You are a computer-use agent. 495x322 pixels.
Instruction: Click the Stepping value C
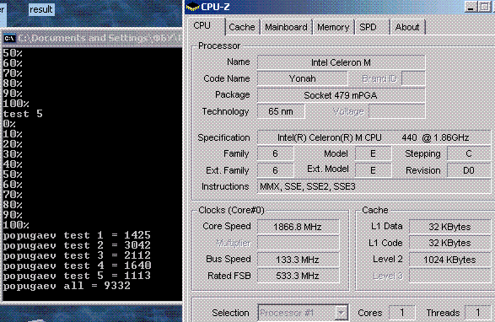click(x=469, y=153)
